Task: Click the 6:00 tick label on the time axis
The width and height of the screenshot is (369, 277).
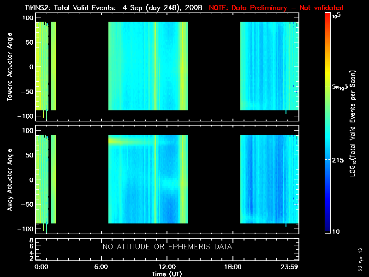Action: click(x=101, y=267)
